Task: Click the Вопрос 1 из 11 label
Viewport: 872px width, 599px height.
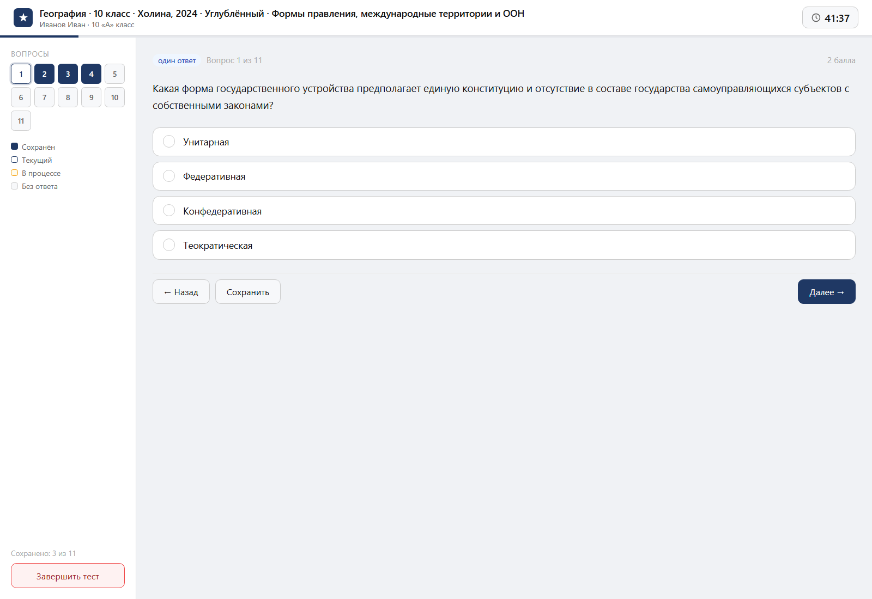Action: [234, 60]
